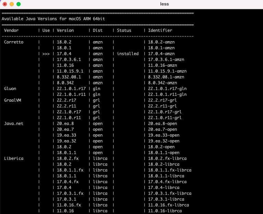Select identifier 11.0.16-amzn

click(163, 65)
